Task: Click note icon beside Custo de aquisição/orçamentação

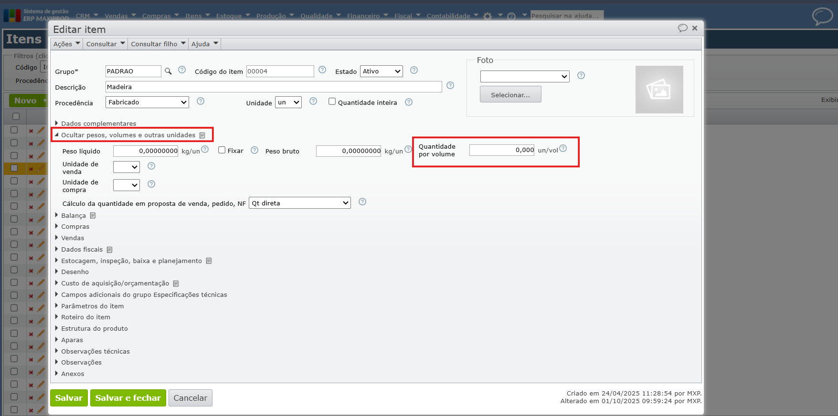Action: coord(176,284)
